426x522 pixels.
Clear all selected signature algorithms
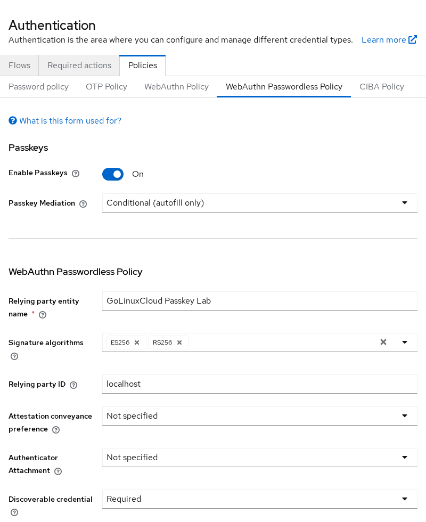click(383, 342)
